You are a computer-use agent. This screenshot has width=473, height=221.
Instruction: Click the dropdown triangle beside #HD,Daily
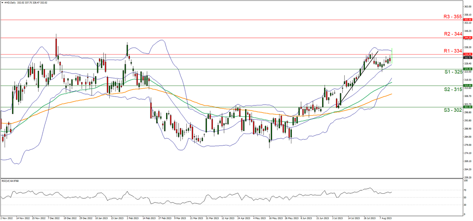(x=2, y=2)
